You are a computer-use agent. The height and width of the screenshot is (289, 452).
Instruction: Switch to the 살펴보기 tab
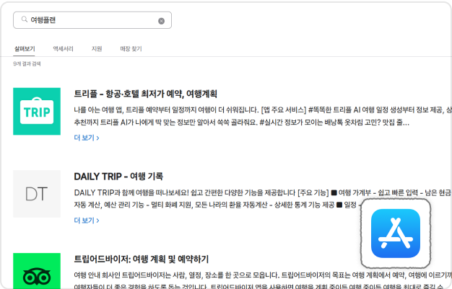click(25, 48)
